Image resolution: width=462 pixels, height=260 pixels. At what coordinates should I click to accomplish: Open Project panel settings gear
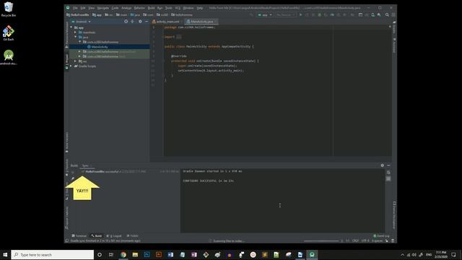pyautogui.click(x=140, y=22)
